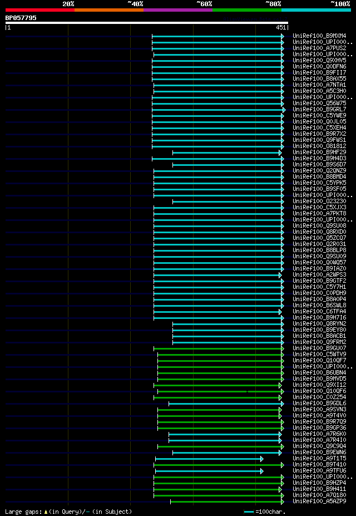This screenshot has height=516, width=356.
Task: Click the white query sequence bar
Action: tap(147, 23)
